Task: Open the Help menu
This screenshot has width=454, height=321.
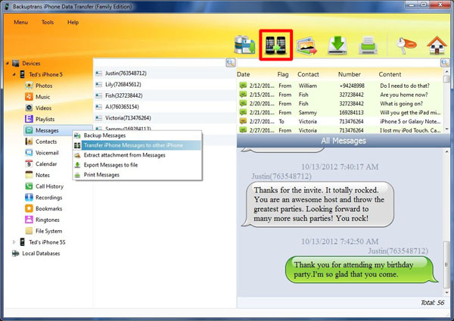Action: 73,22
